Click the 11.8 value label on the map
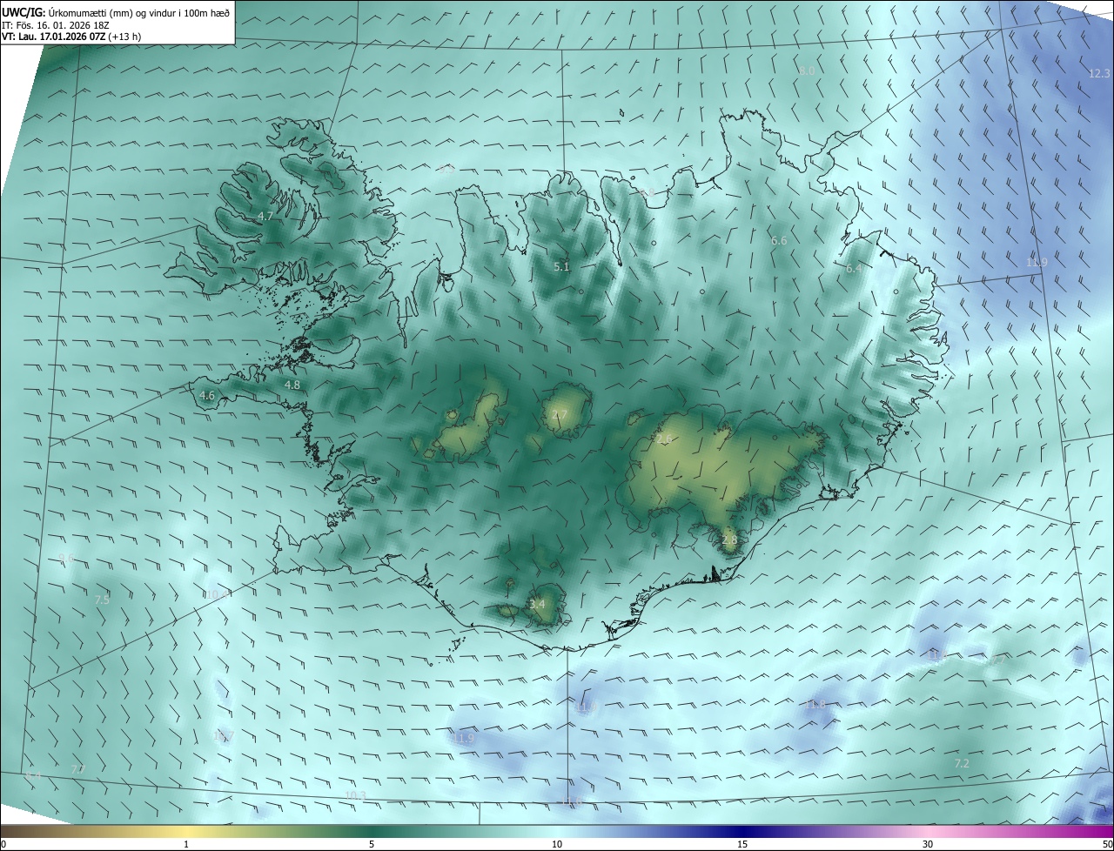Screen dimensions: 1114x851 [815, 704]
